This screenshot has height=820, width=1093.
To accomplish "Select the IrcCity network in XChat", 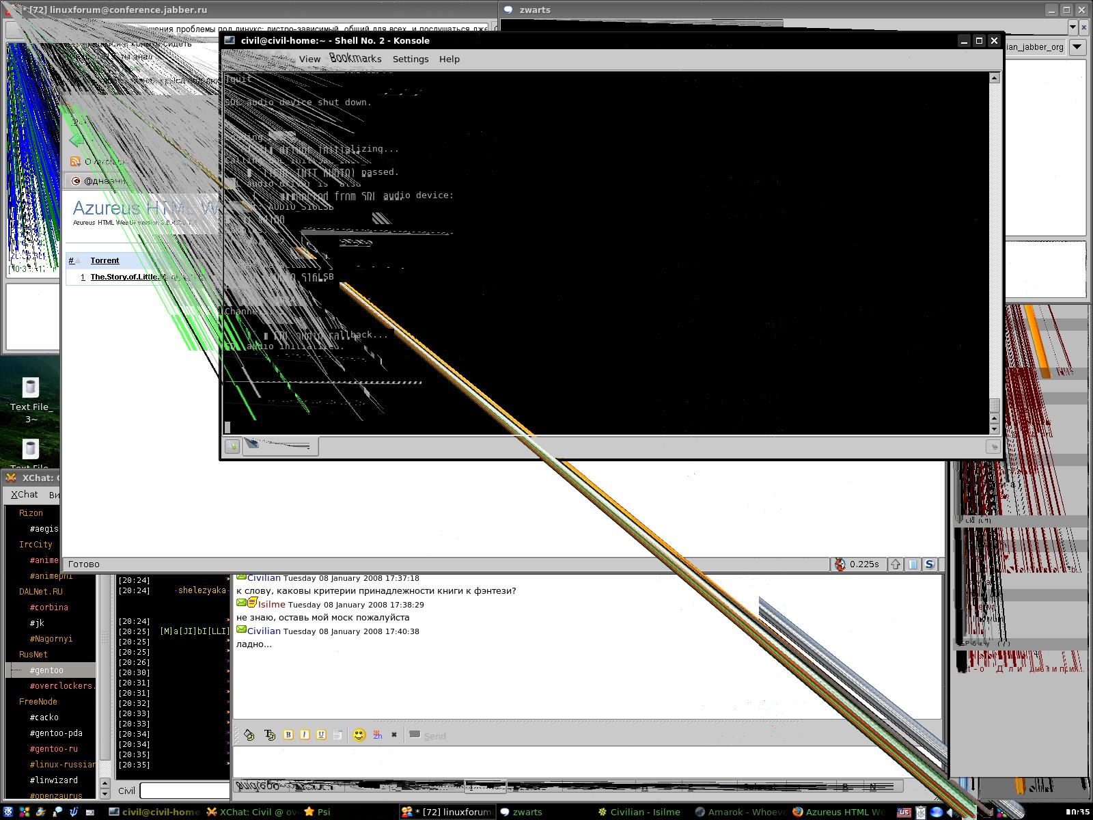I will pos(36,545).
